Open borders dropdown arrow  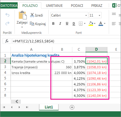tap(85, 23)
